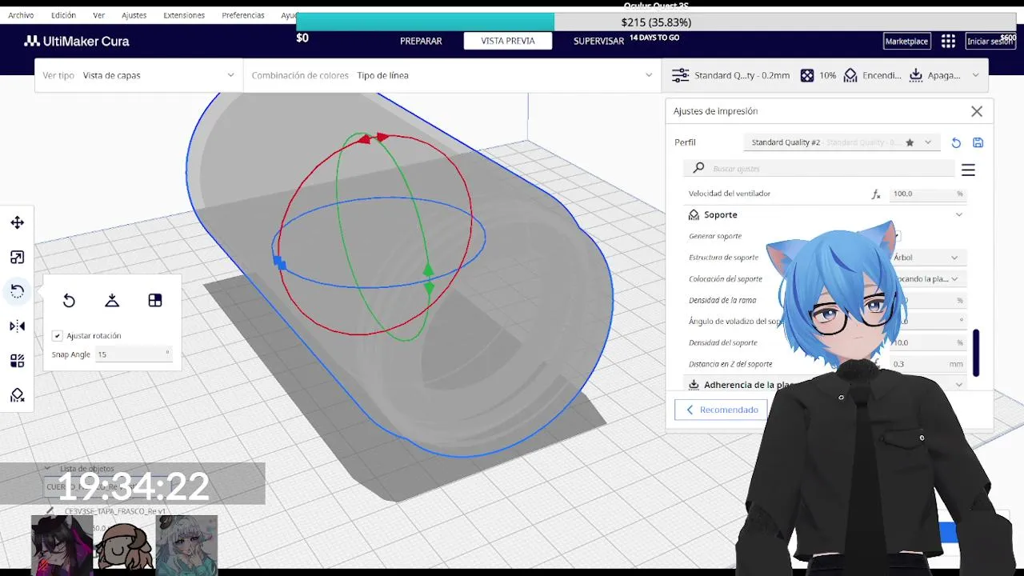Switch to the PREPARAR stage
Screen dimensions: 1024x576
click(421, 41)
